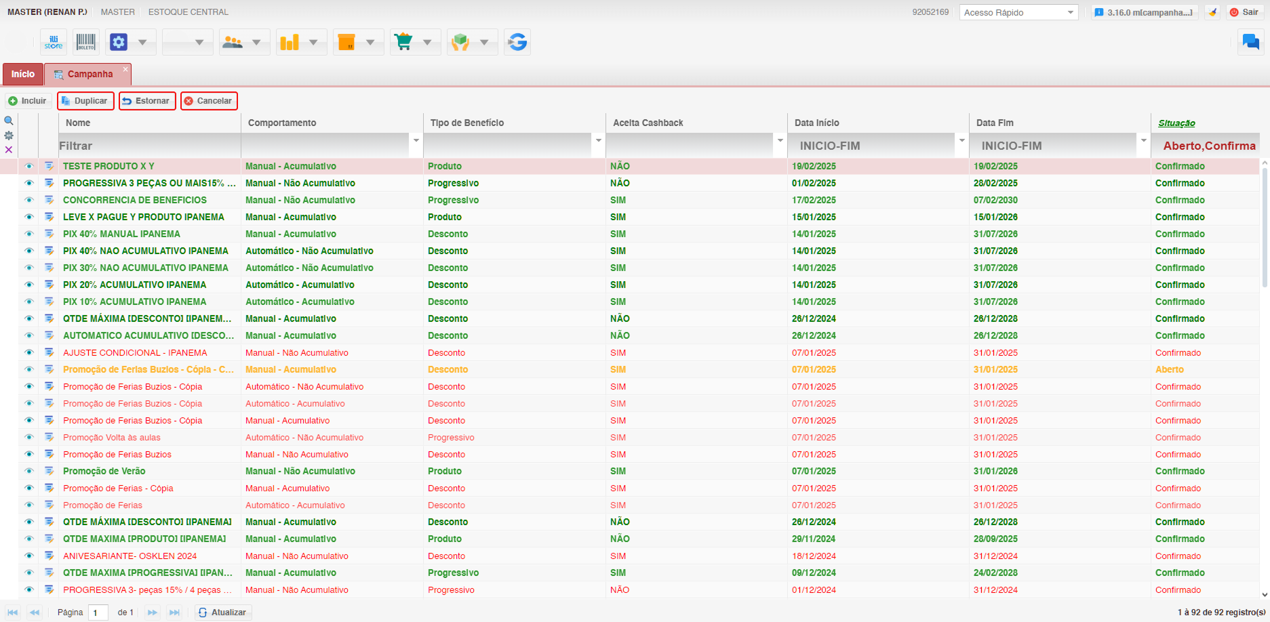Expand the people module dropdown arrow
1270x622 pixels.
[x=256, y=42]
